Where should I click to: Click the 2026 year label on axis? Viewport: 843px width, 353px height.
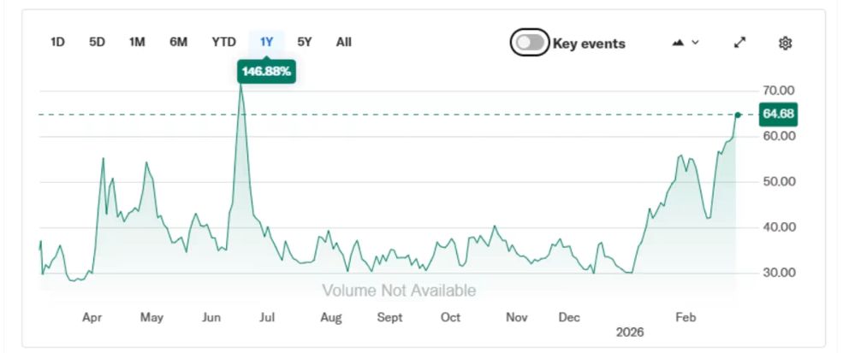click(x=629, y=332)
